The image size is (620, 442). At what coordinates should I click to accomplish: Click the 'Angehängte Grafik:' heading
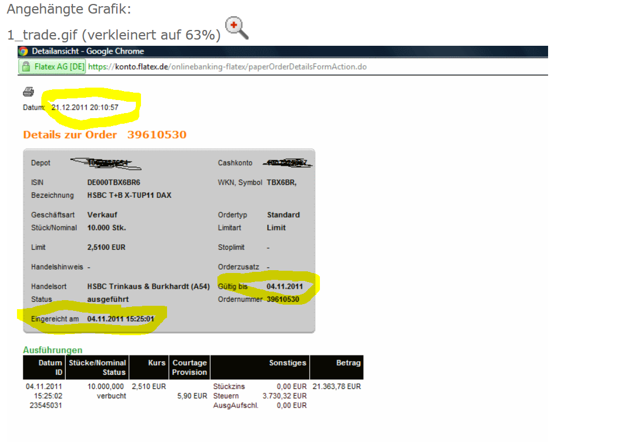tap(69, 8)
